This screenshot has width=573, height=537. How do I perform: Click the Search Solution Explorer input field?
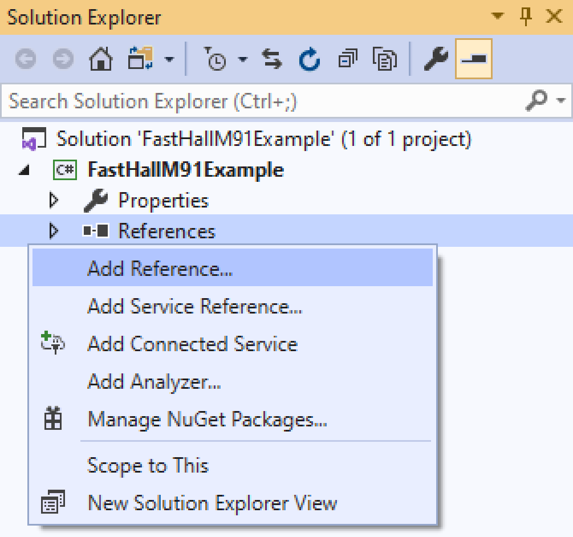pyautogui.click(x=262, y=101)
